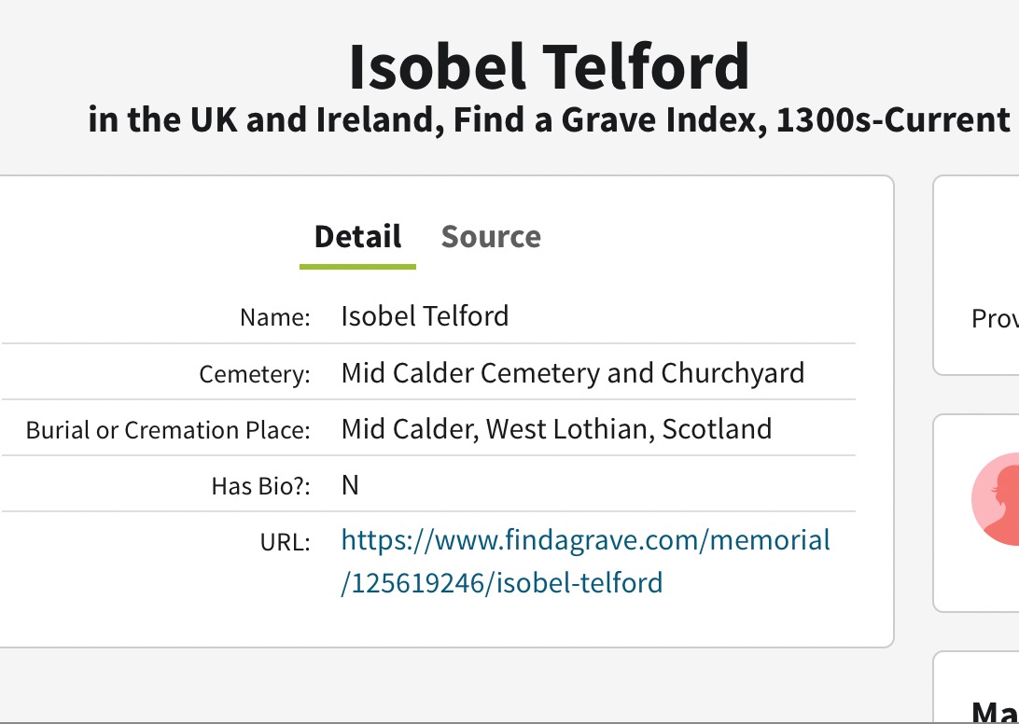Select Mid Calder Cemetery and Churchyard text
This screenshot has height=724, width=1019.
(x=572, y=373)
